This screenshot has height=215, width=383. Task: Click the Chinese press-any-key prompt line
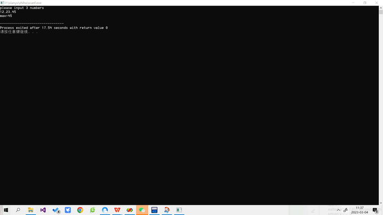point(19,32)
